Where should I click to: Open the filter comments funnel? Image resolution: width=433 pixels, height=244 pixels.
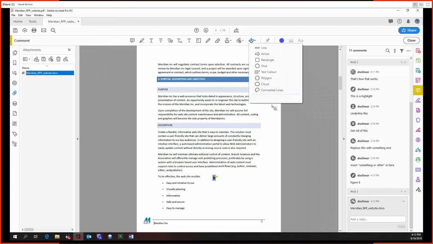click(x=402, y=50)
